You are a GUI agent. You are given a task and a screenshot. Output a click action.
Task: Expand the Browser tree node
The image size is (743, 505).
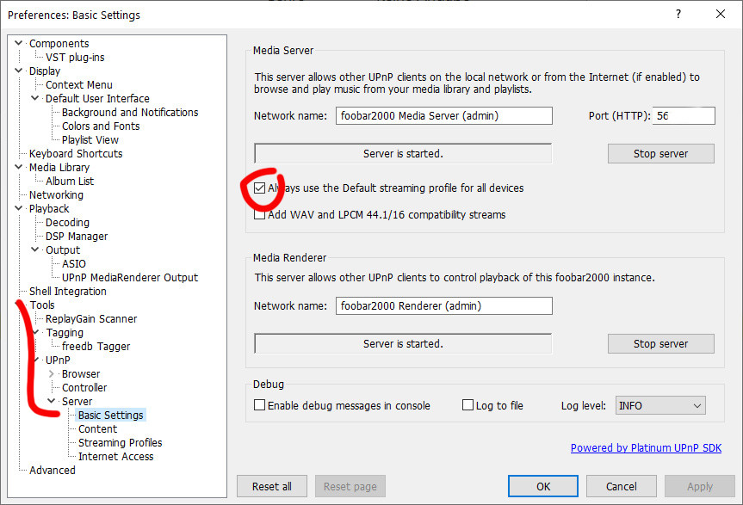click(x=52, y=374)
